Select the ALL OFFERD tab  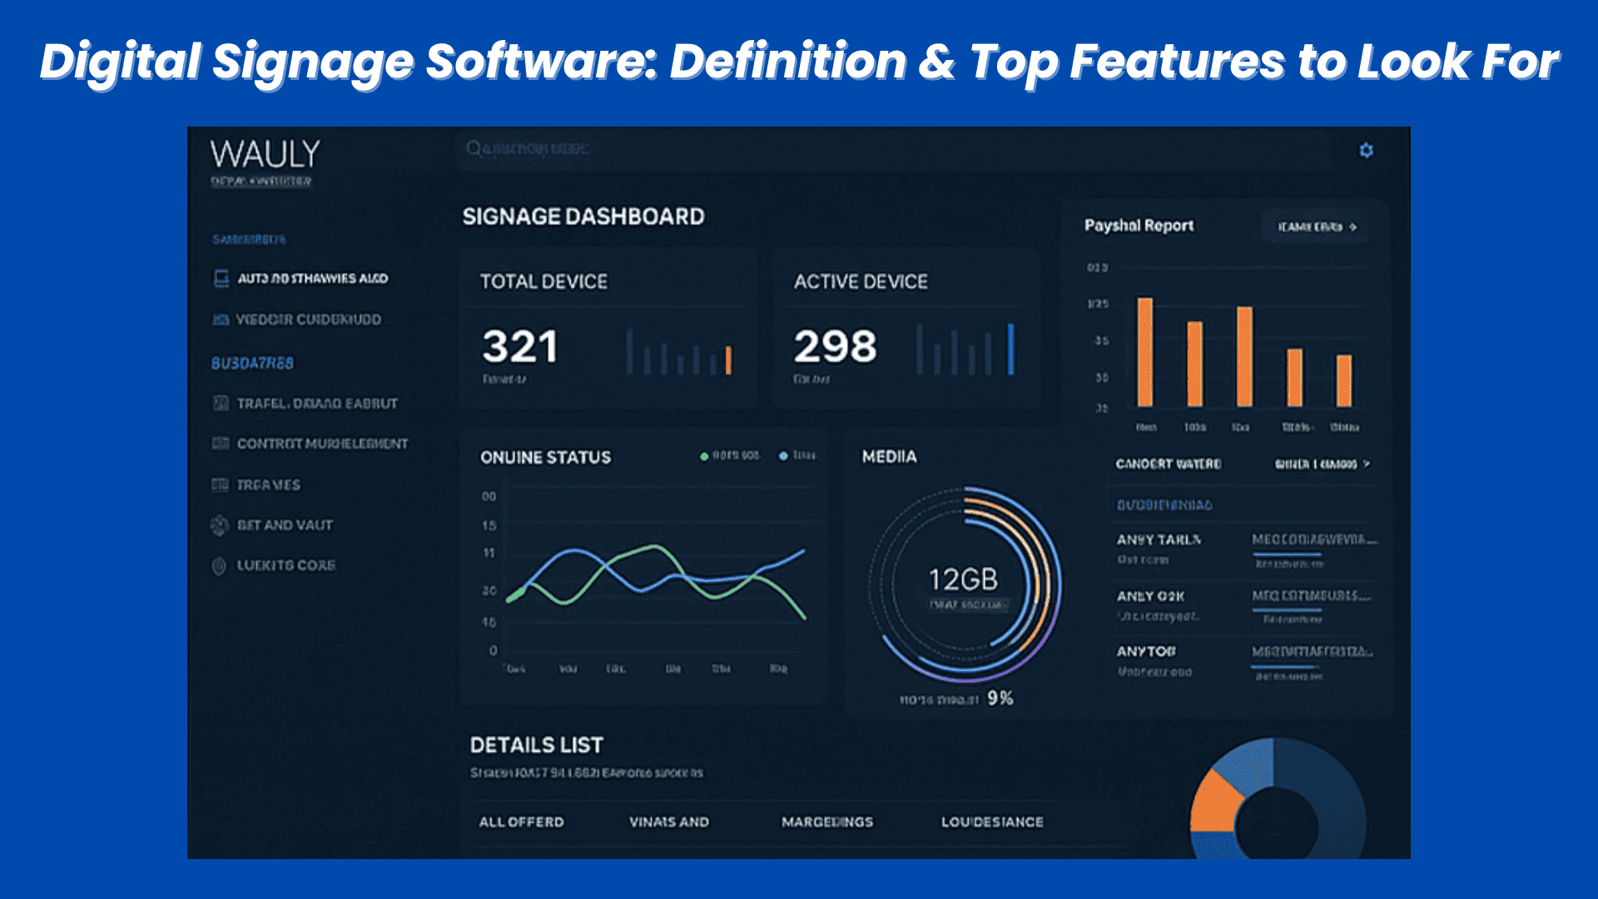pos(521,822)
